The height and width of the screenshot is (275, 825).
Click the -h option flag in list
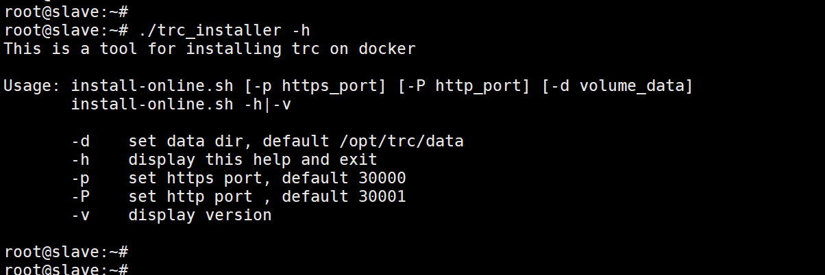pos(80,159)
